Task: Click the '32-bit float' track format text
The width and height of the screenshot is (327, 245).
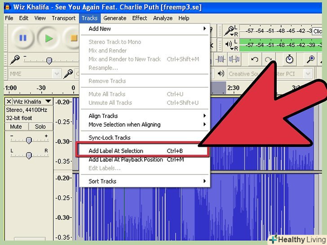Action: (x=19, y=118)
